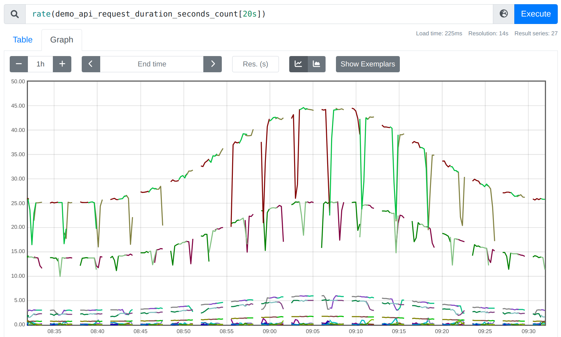The image size is (561, 337).
Task: Click the Show Exemplars button
Action: (367, 64)
